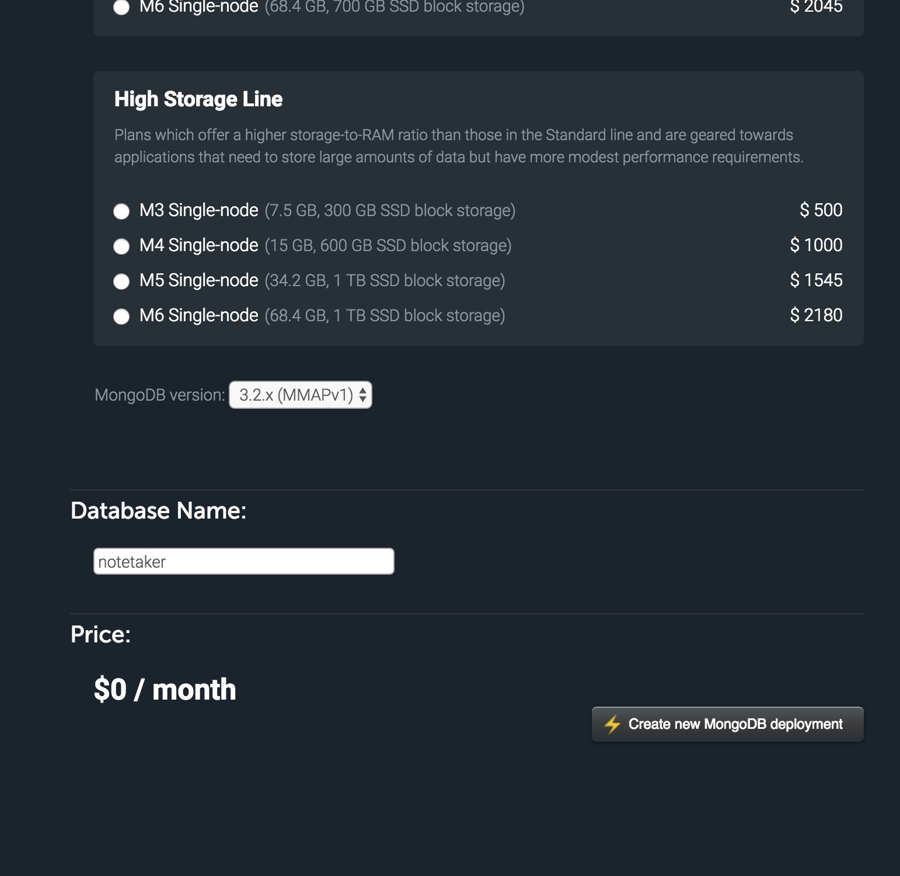Click the $0 / month price total
The width and height of the screenshot is (900, 876).
pyautogui.click(x=165, y=690)
